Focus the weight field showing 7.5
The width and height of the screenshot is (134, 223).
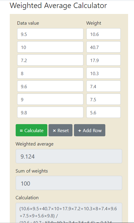click(x=104, y=99)
